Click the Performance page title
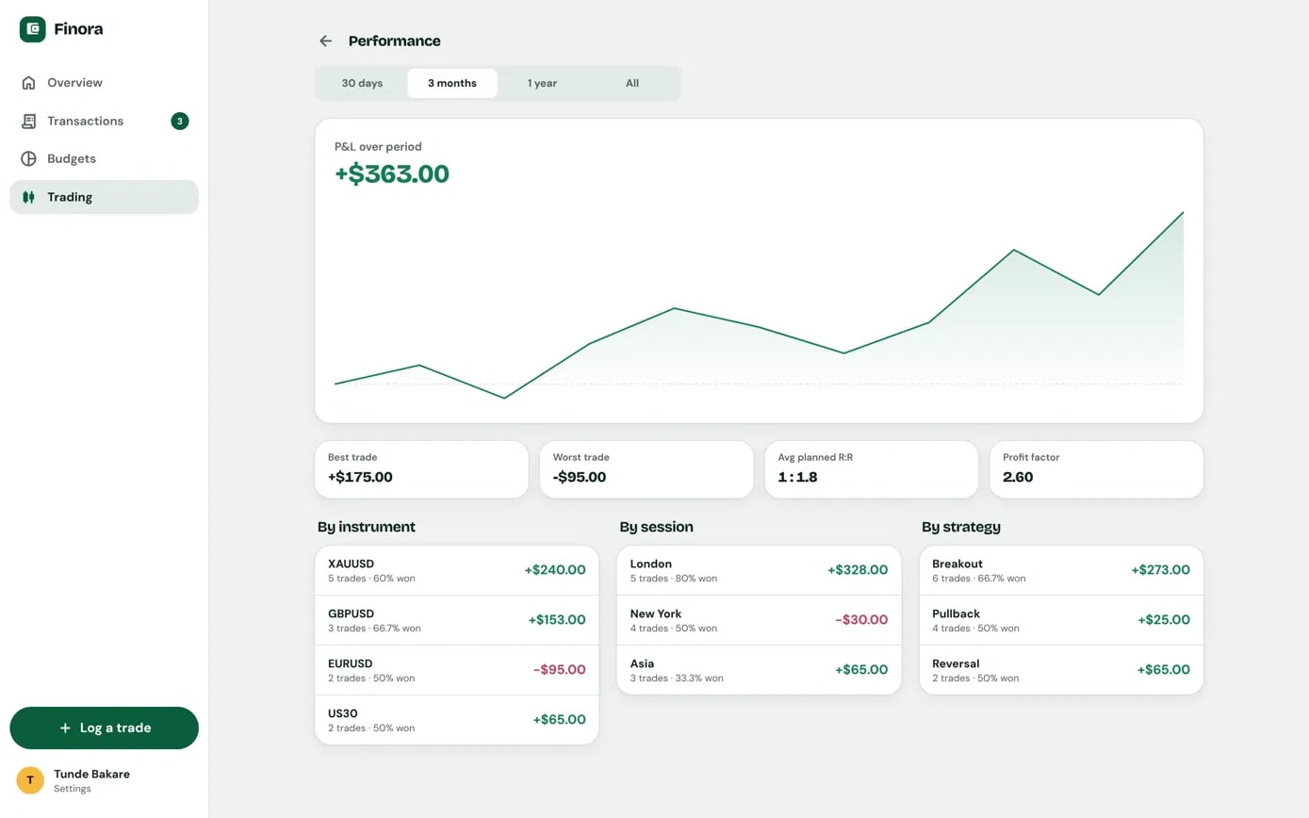 point(394,41)
